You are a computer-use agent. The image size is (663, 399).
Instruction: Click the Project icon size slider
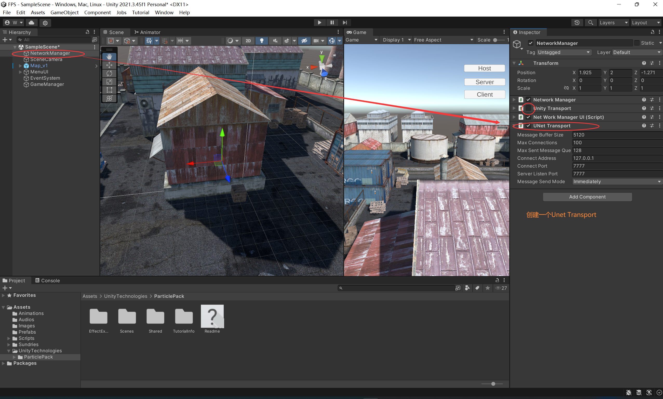[x=492, y=384]
